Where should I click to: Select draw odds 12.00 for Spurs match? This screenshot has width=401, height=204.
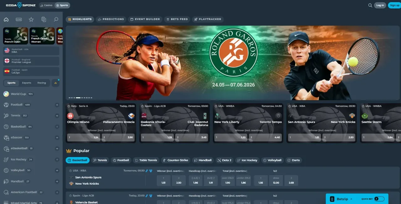point(276,181)
